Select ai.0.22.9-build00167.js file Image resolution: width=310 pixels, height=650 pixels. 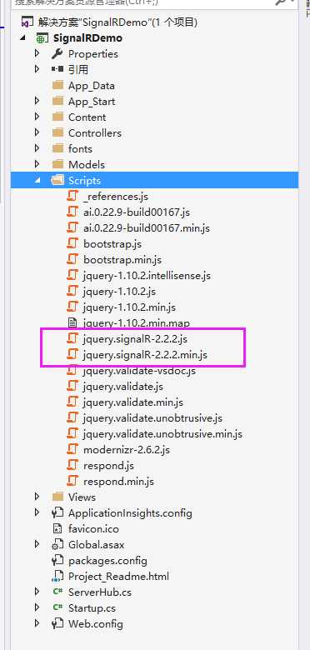click(x=137, y=212)
